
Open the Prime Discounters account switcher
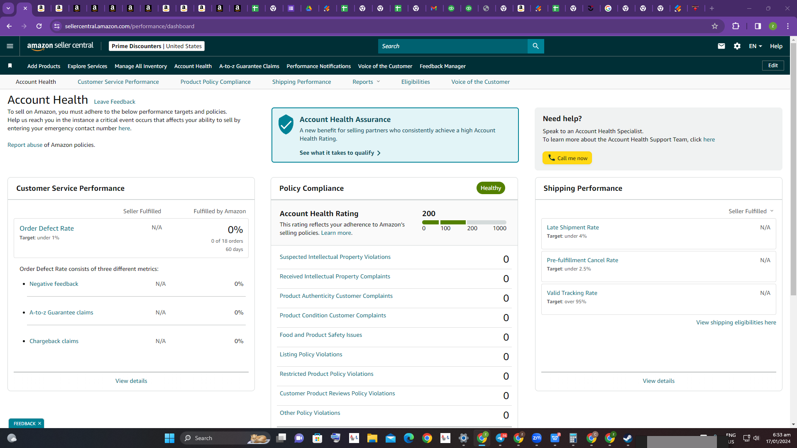click(156, 46)
